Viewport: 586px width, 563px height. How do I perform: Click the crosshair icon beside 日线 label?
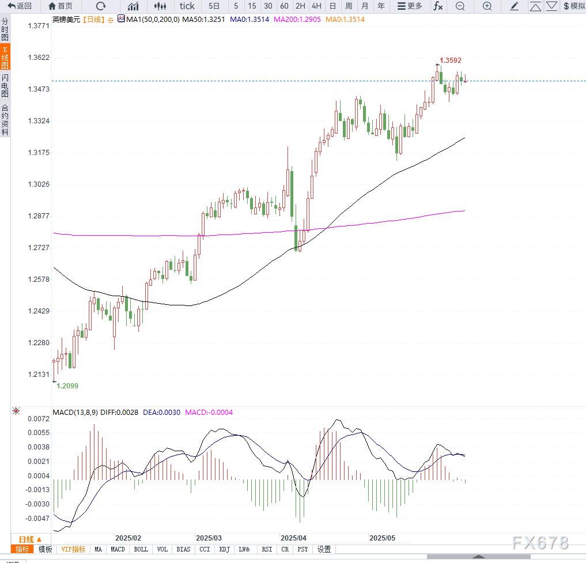(x=111, y=20)
